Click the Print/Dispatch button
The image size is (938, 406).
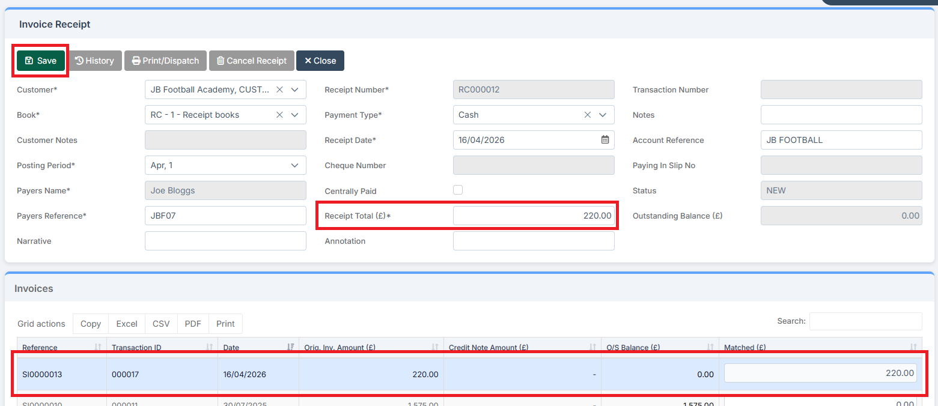165,61
